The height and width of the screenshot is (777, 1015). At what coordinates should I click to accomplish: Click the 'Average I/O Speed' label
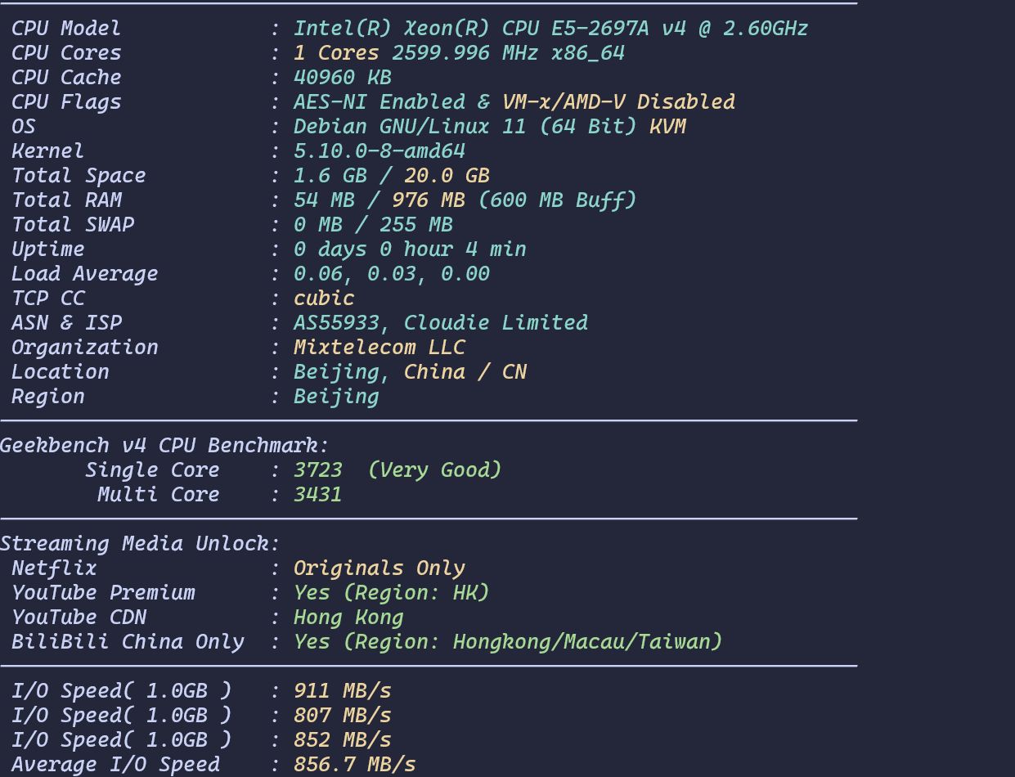coord(115,765)
